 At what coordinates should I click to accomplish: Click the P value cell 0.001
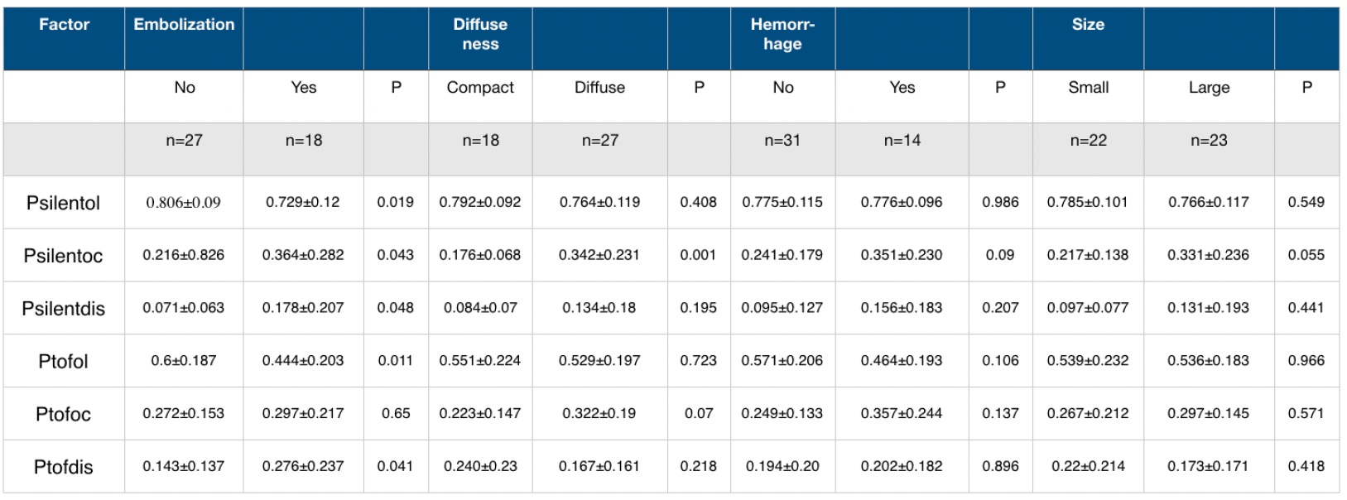(699, 256)
